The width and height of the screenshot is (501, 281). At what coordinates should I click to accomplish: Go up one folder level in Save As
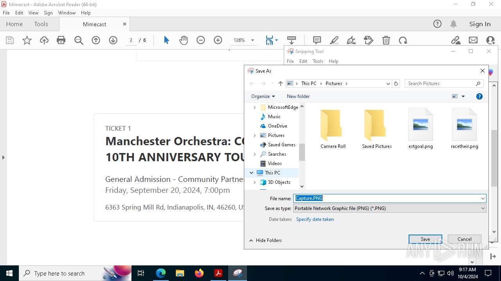tap(281, 84)
